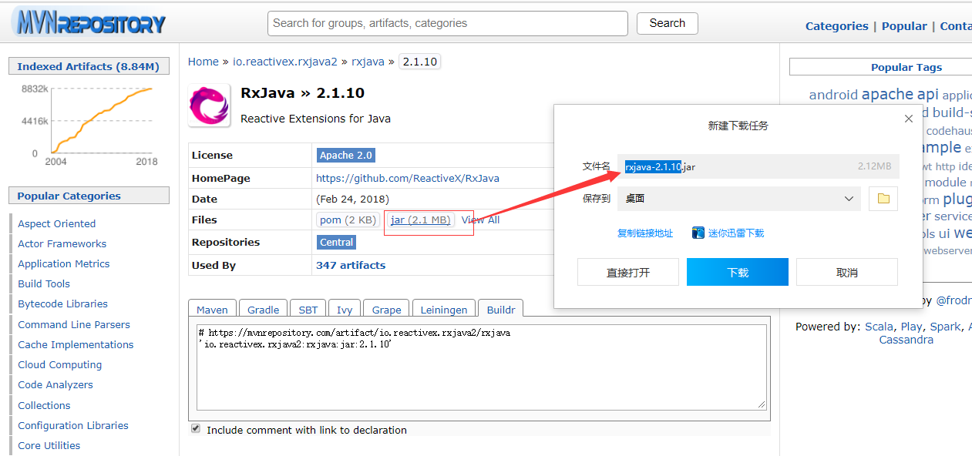This screenshot has height=456, width=972.
Task: Open Code Analyzers category
Action: pos(55,384)
